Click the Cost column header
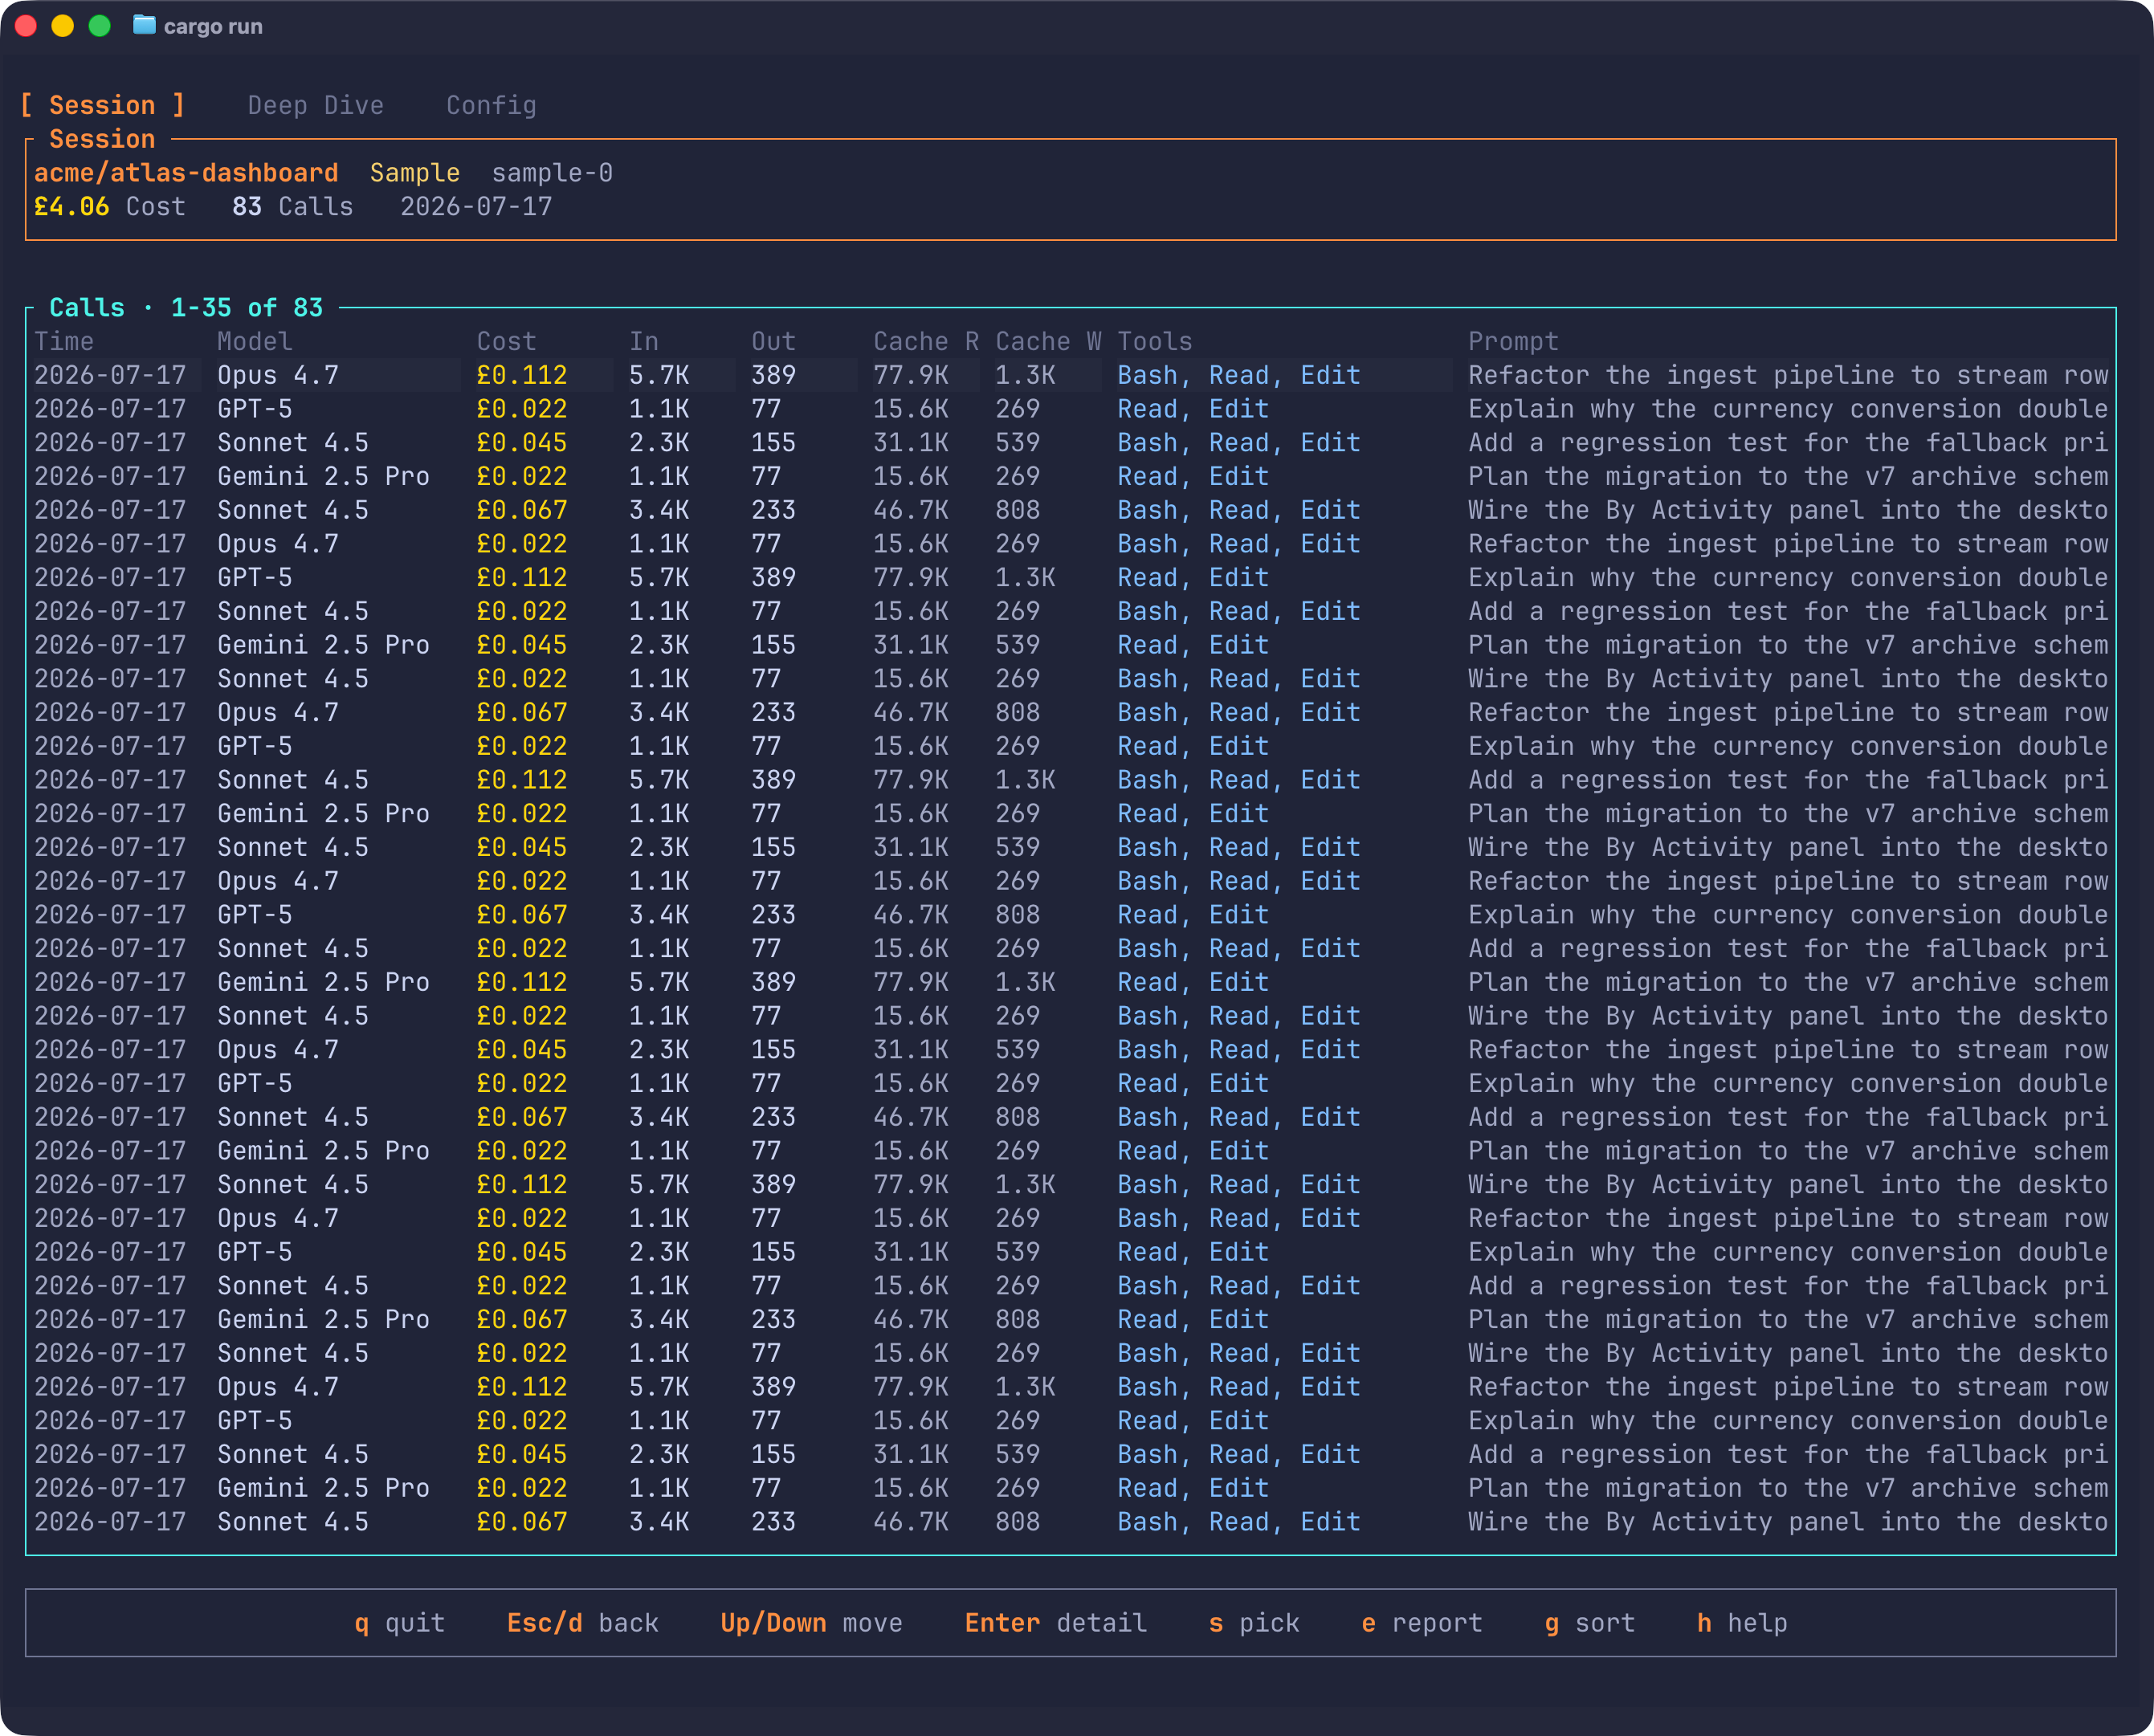This screenshot has height=1736, width=2154. pyautogui.click(x=506, y=341)
